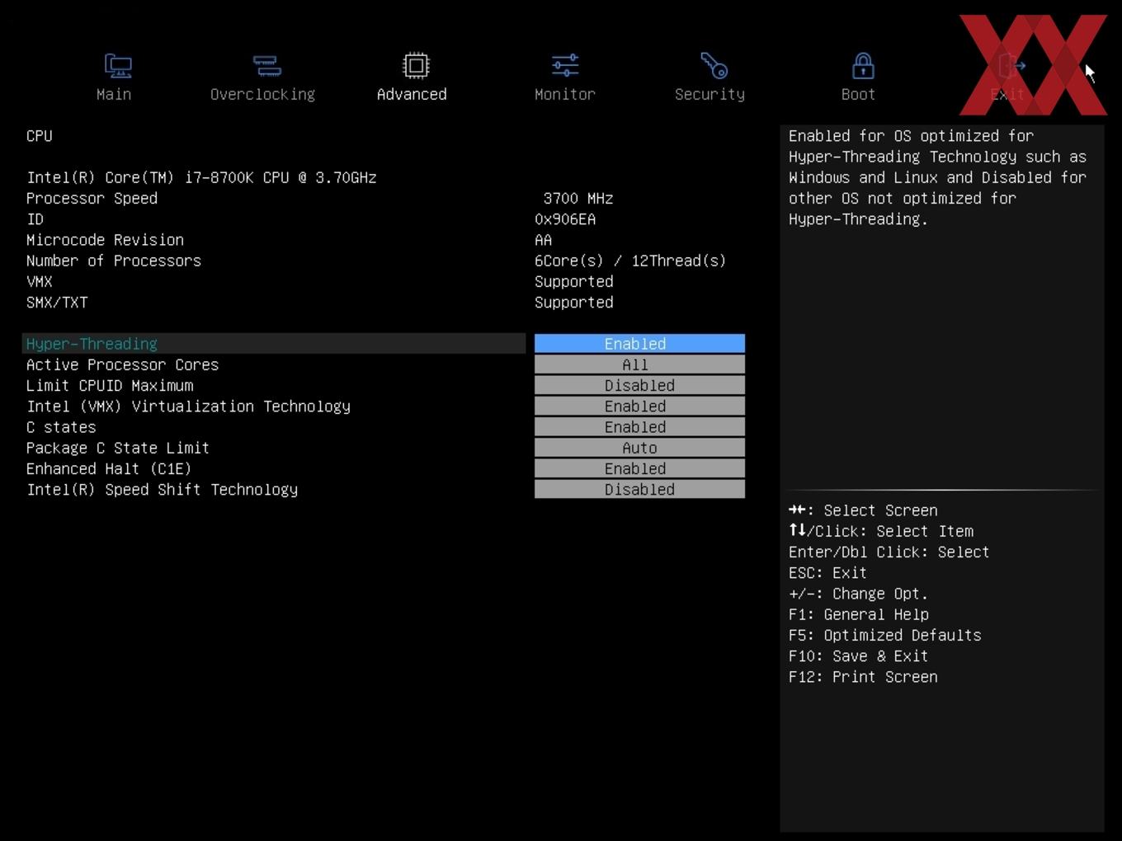
Task: Click the 6Core(s) / 12Thread(s) value
Action: (630, 261)
